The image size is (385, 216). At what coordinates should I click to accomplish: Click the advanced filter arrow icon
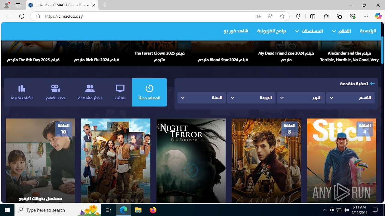coord(372,83)
